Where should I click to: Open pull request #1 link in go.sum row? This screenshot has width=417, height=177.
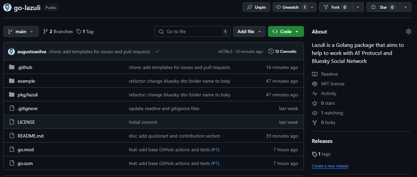click(x=215, y=163)
